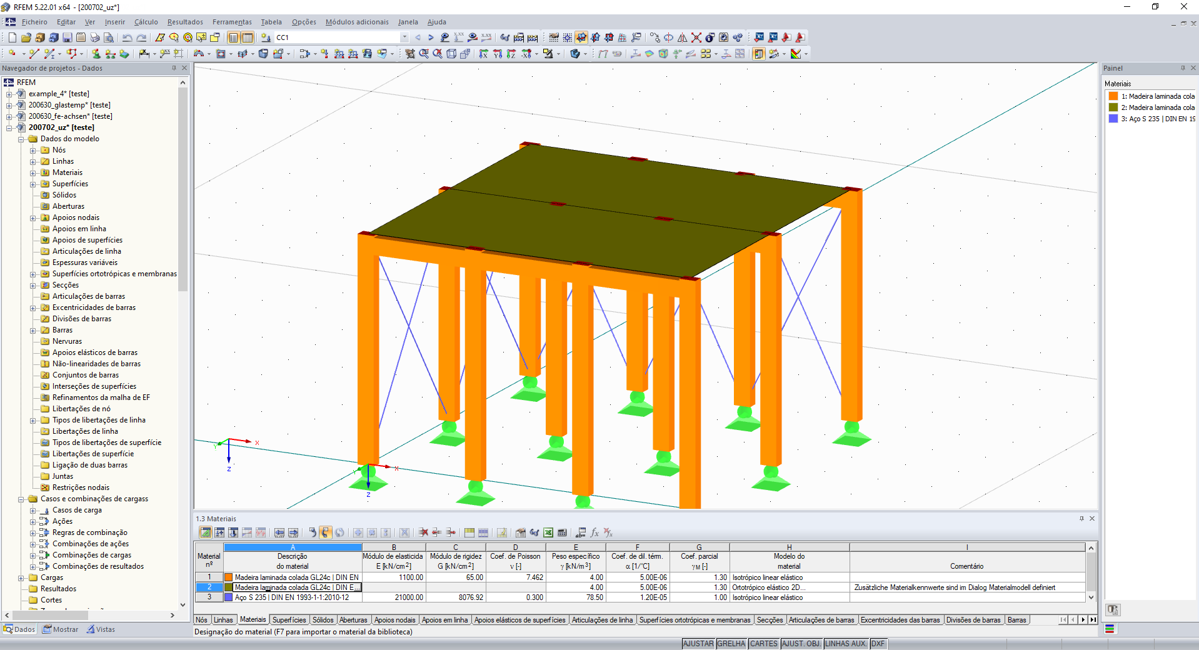The width and height of the screenshot is (1199, 650).
Task: Click the Secções table tab
Action: 770,620
